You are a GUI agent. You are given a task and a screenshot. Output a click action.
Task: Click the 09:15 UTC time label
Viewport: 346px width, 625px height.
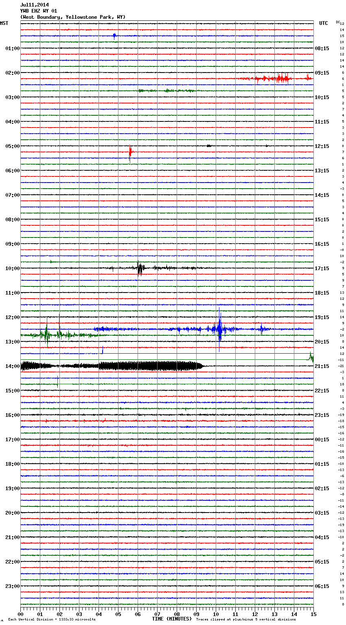(x=322, y=73)
